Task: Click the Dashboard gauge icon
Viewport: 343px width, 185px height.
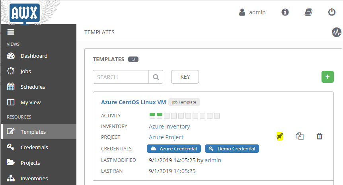Action: click(x=11, y=56)
